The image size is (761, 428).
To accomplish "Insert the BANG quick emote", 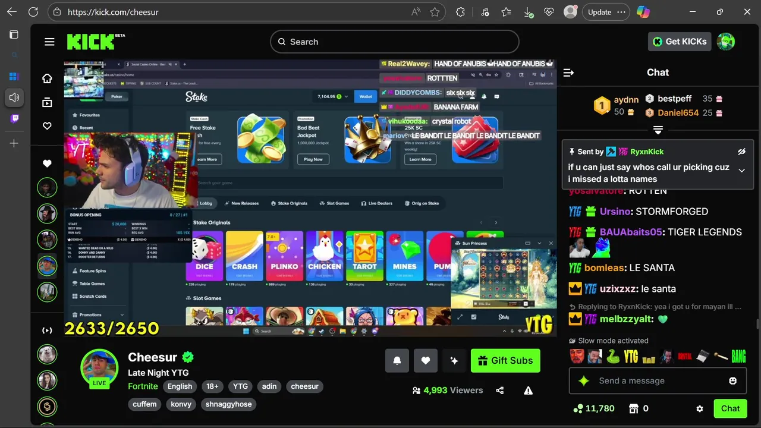I will pyautogui.click(x=738, y=357).
